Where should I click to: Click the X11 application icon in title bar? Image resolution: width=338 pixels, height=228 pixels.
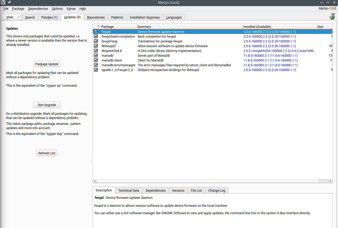point(3,2)
